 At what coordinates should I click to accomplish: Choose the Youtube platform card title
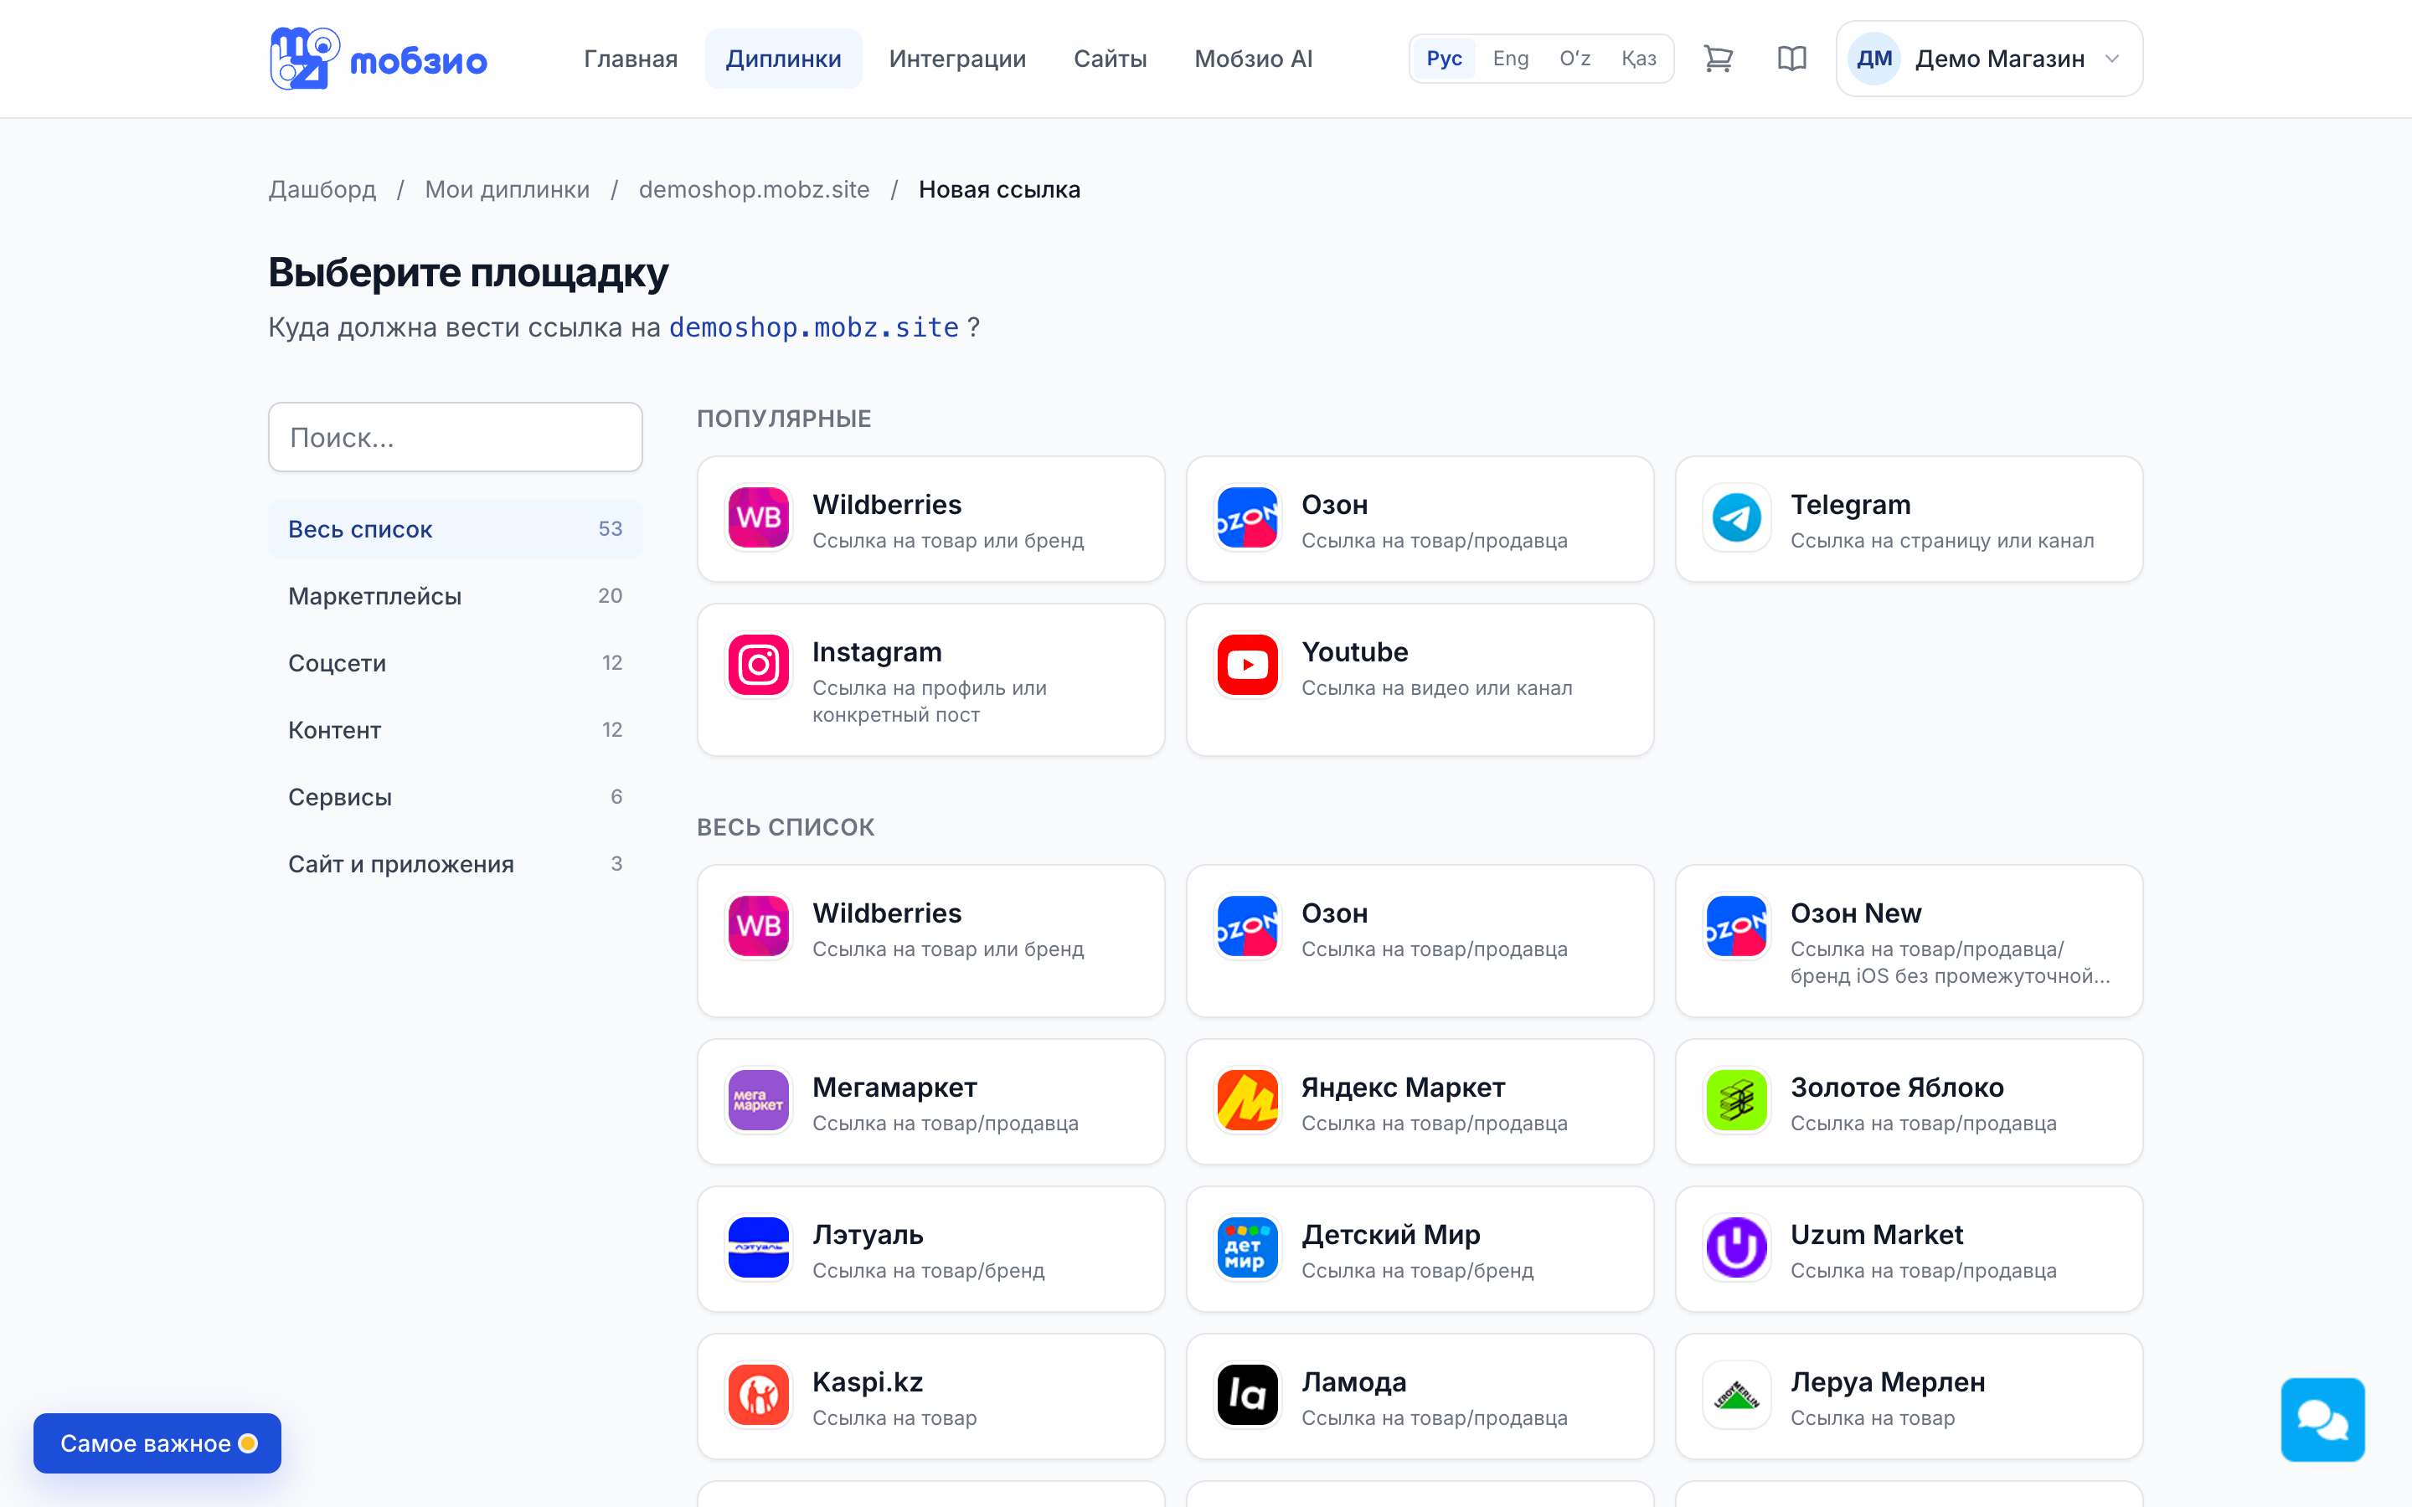pos(1354,652)
